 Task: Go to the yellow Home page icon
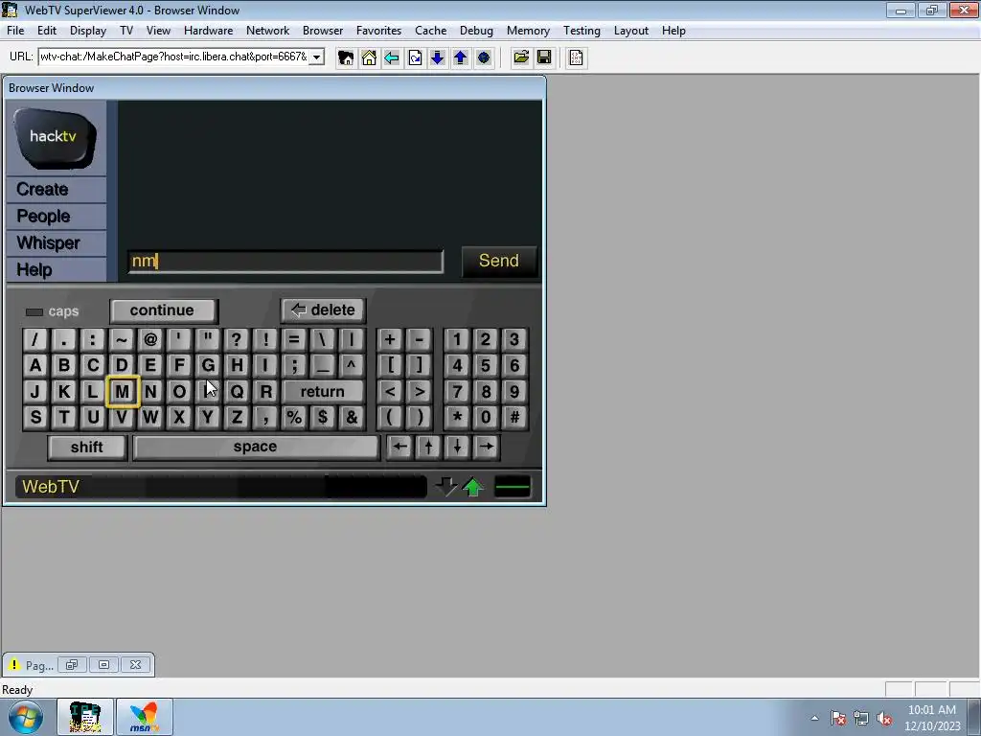[x=369, y=57]
